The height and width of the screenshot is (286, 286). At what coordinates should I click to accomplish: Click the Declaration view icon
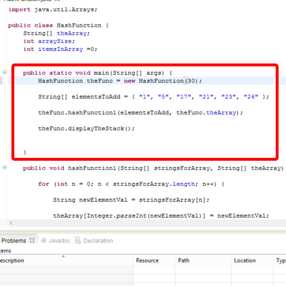78,240
